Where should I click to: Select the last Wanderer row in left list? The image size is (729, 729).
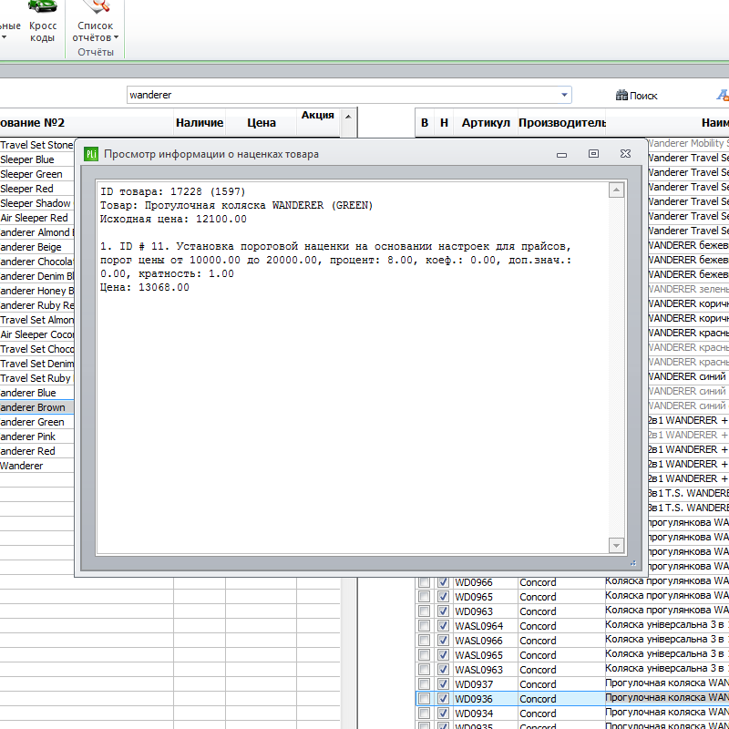36,466
